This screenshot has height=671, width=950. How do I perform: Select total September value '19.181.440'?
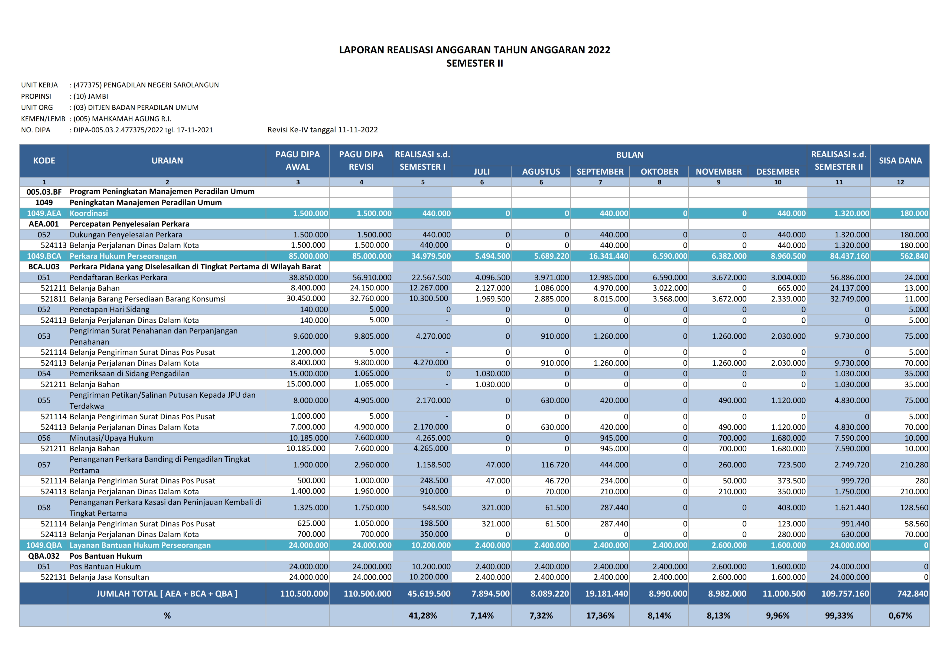click(607, 594)
